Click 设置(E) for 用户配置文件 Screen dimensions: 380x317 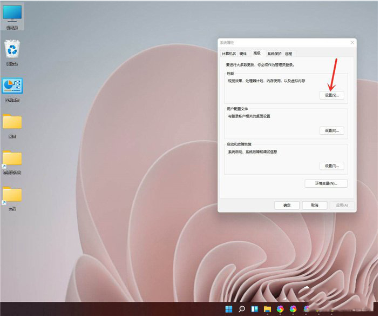point(332,131)
